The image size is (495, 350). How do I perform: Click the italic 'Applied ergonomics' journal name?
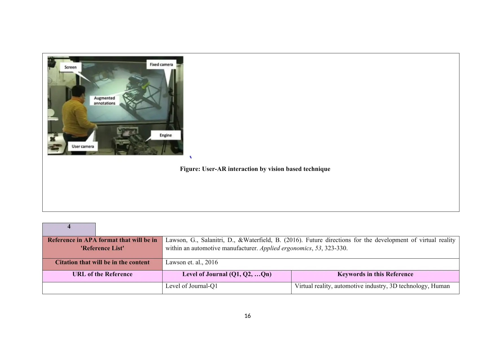click(285, 248)
